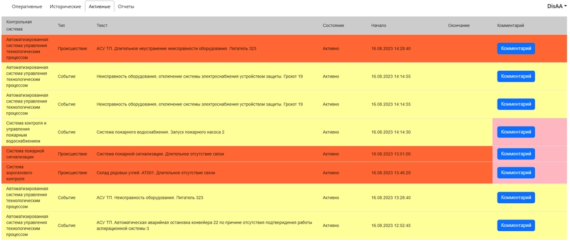The image size is (570, 241).
Task: Open the Исторические tab
Action: (x=65, y=6)
